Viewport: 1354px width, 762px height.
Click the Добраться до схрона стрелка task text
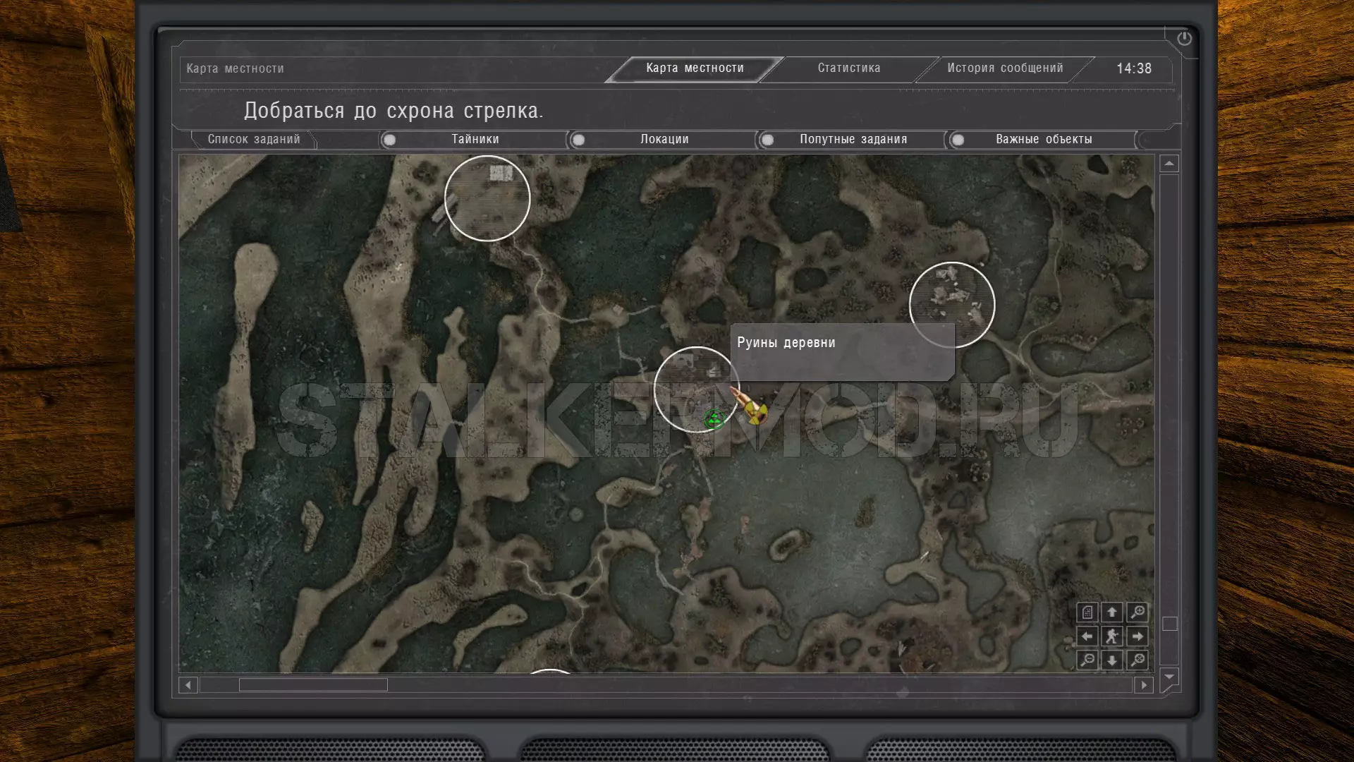pyautogui.click(x=394, y=111)
